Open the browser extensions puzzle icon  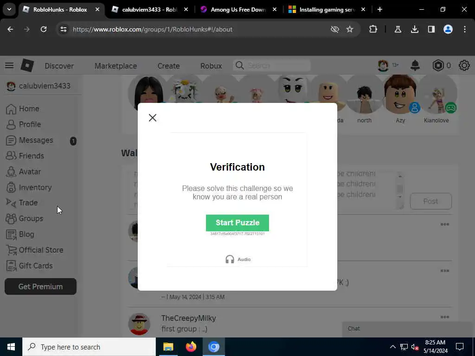(373, 29)
